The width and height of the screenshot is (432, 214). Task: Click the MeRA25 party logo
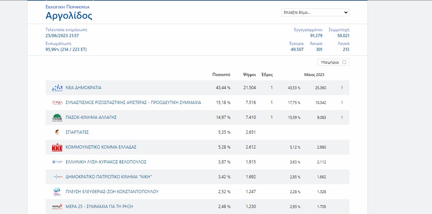pos(57,207)
